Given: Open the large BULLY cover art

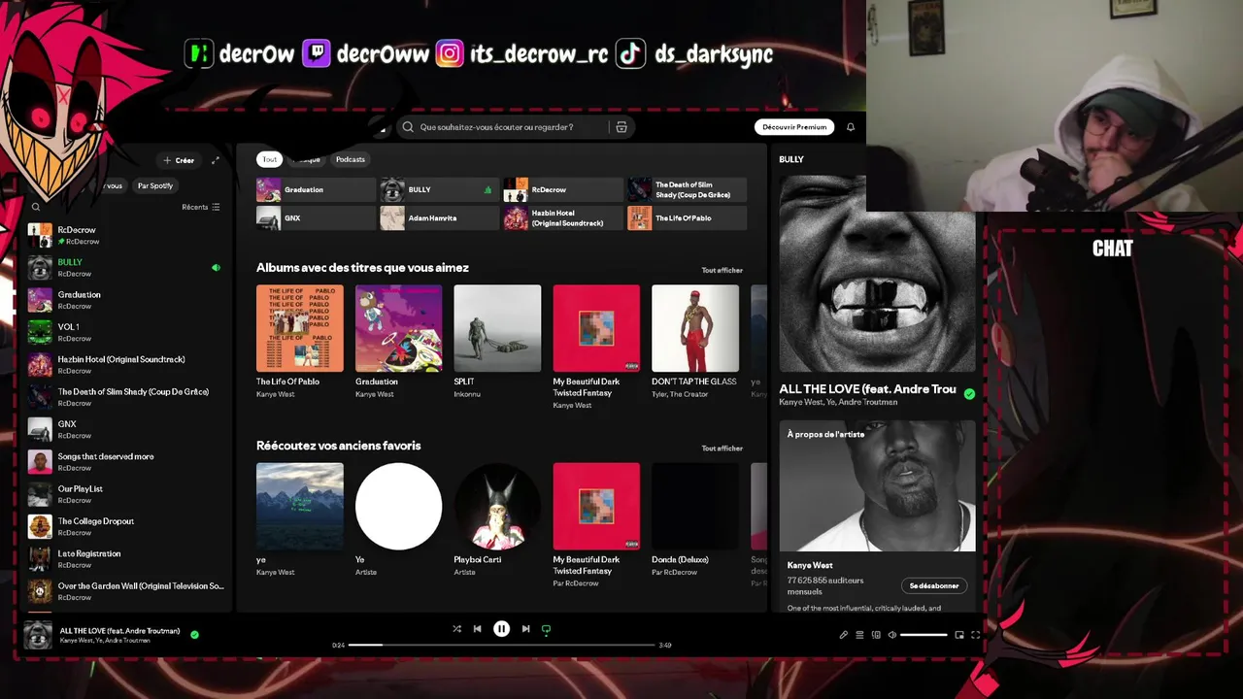Looking at the screenshot, I should click(877, 274).
